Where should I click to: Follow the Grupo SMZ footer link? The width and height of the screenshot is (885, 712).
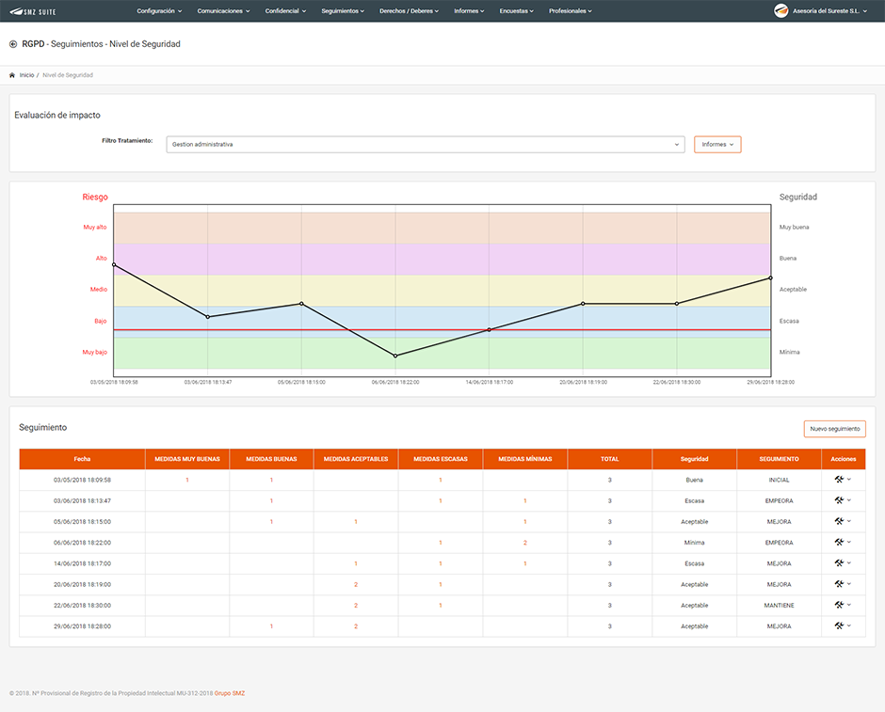(230, 693)
